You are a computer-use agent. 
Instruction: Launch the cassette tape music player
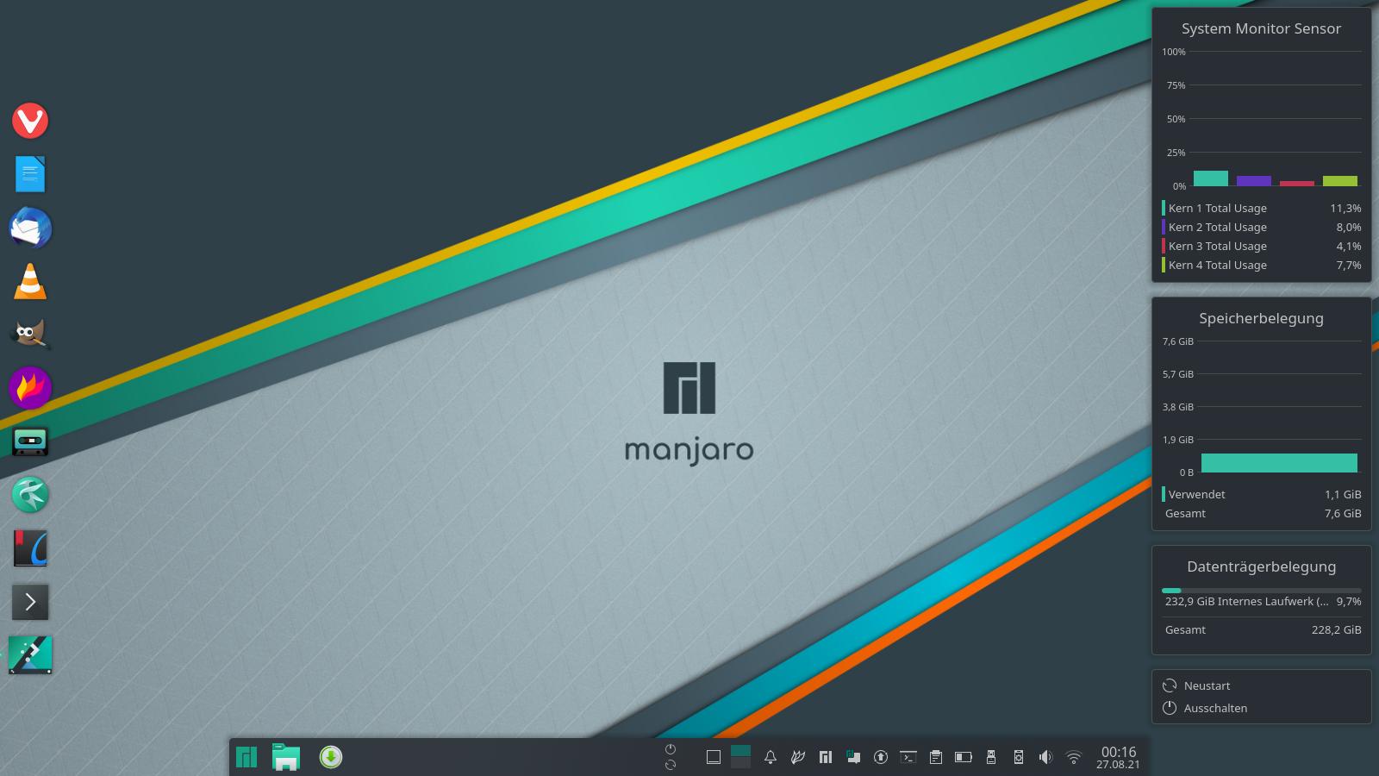point(30,441)
